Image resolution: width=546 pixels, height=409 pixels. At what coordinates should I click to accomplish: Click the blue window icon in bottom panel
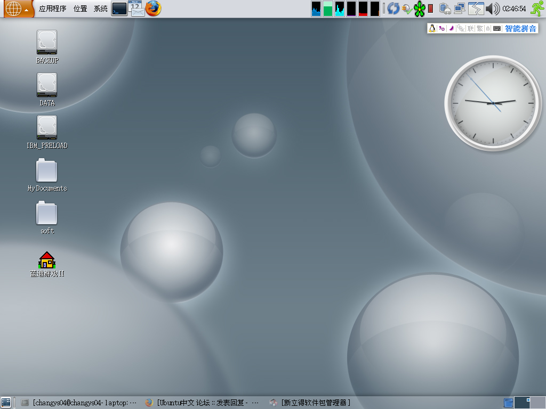pyautogui.click(x=508, y=403)
